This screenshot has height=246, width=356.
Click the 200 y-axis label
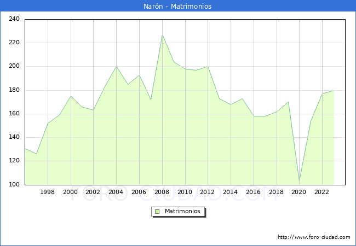[x=14, y=66]
